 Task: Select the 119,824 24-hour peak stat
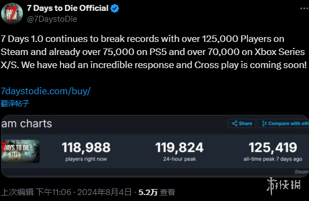[179, 152]
